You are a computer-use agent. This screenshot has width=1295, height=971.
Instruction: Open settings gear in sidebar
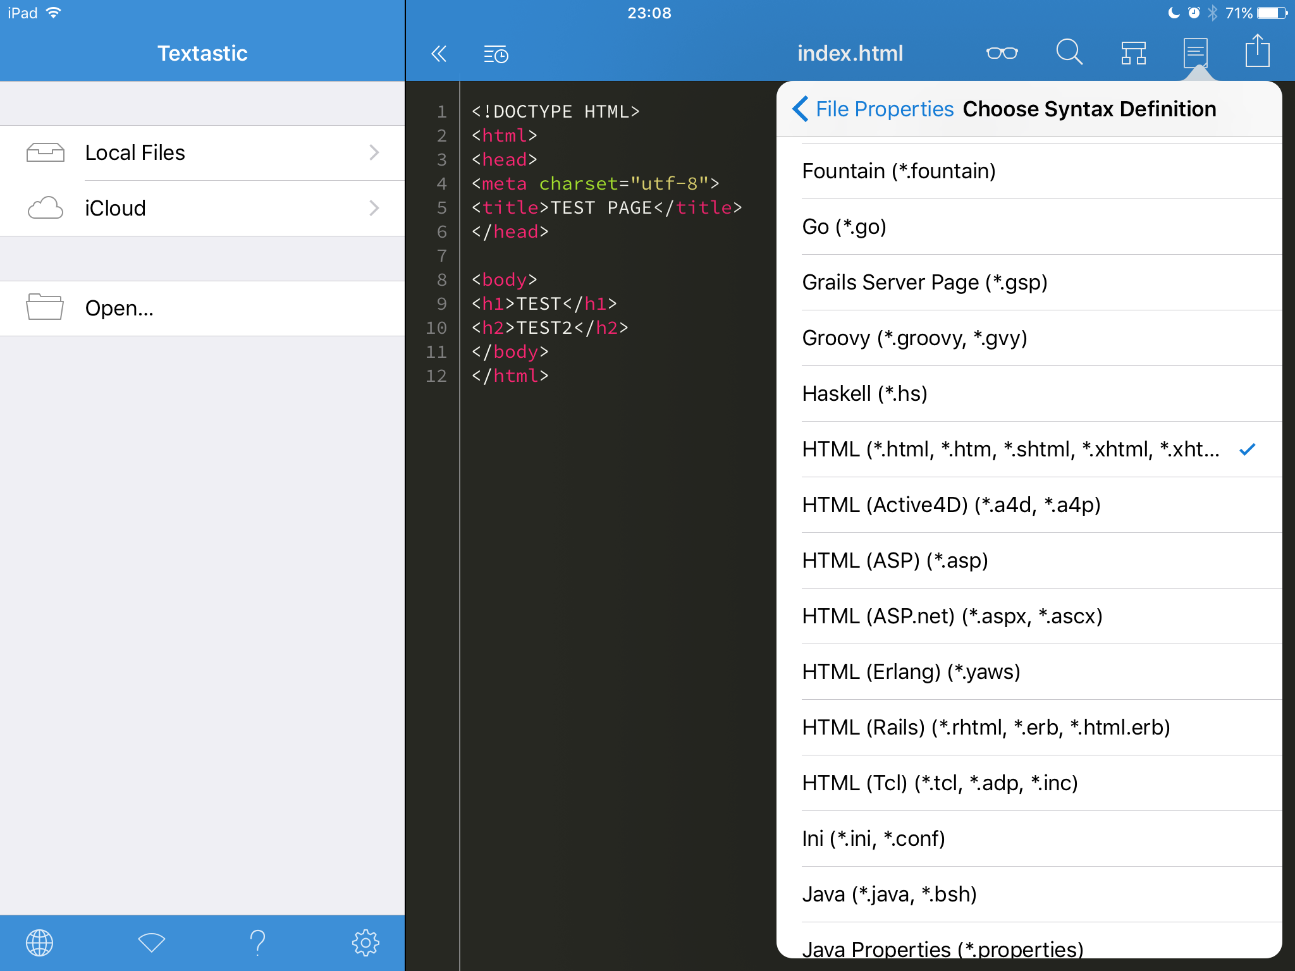click(365, 943)
